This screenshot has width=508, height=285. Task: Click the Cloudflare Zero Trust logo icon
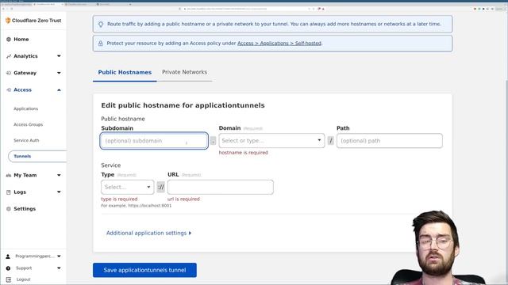[8, 21]
